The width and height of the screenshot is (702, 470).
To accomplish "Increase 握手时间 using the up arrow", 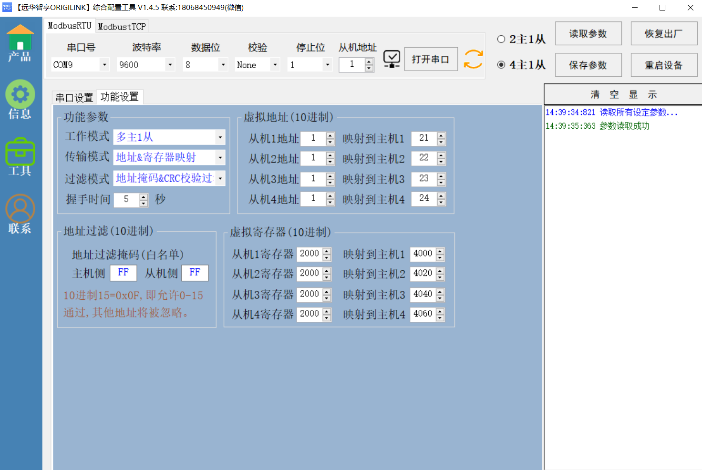I will [144, 196].
